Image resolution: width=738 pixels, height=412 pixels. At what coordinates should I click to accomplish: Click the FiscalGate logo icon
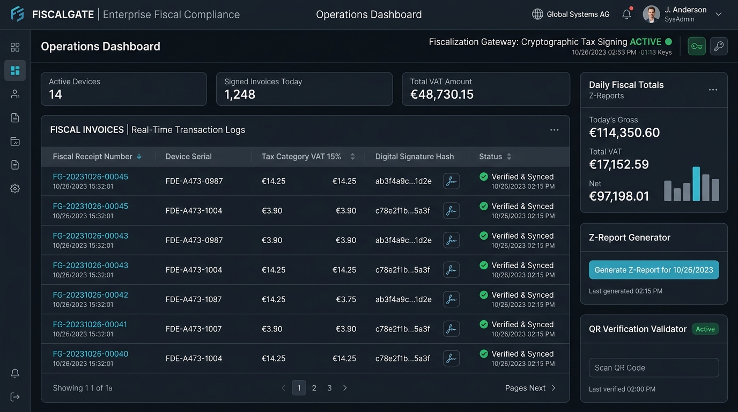tap(17, 14)
